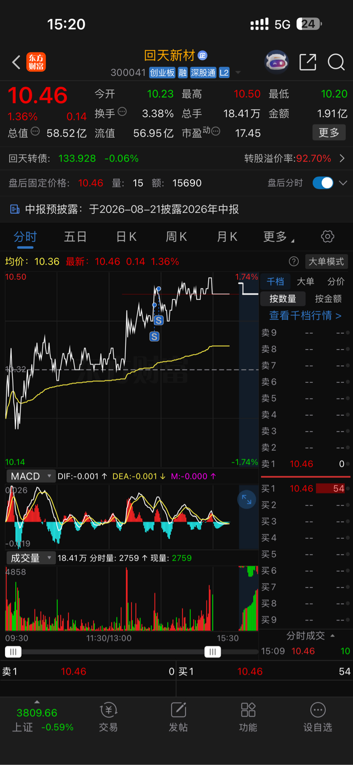
Task: Tap the L2 level badge
Action: click(x=224, y=73)
